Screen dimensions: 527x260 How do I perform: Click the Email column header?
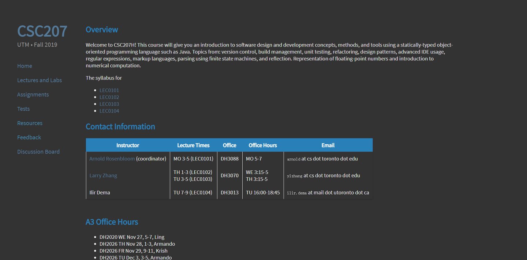[328, 145]
